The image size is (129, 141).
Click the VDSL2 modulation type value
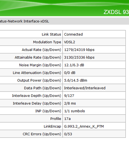pyautogui.click(x=70, y=42)
